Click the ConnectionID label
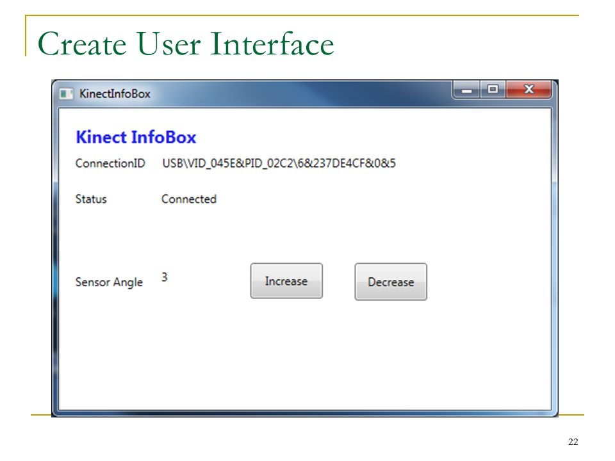This screenshot has height=461, width=615. coord(110,163)
